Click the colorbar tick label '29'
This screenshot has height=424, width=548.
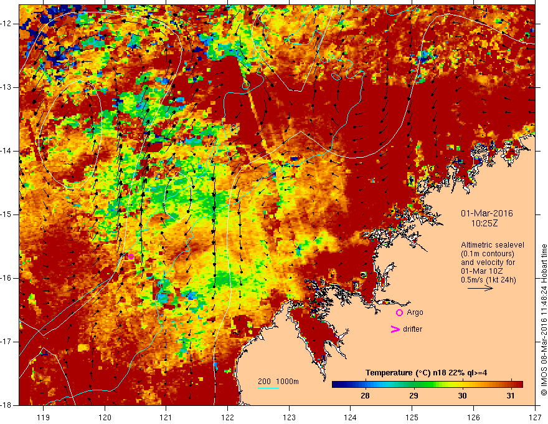click(413, 396)
